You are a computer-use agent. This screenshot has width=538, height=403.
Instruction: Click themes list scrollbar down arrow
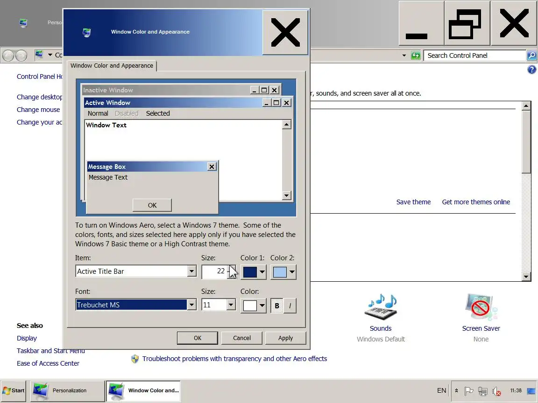pos(526,277)
